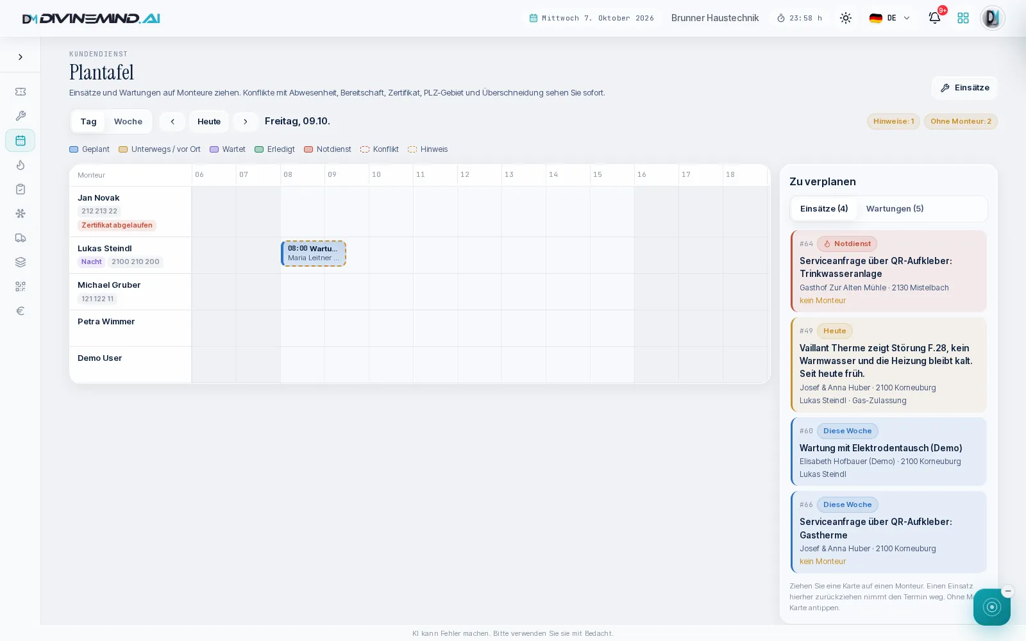Select the Einsätze (4) tab
Screen dimensions: 1026x641
click(824, 208)
